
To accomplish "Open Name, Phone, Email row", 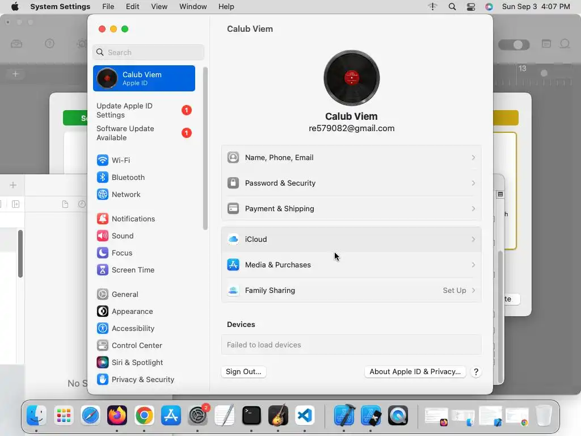I will pos(351,158).
